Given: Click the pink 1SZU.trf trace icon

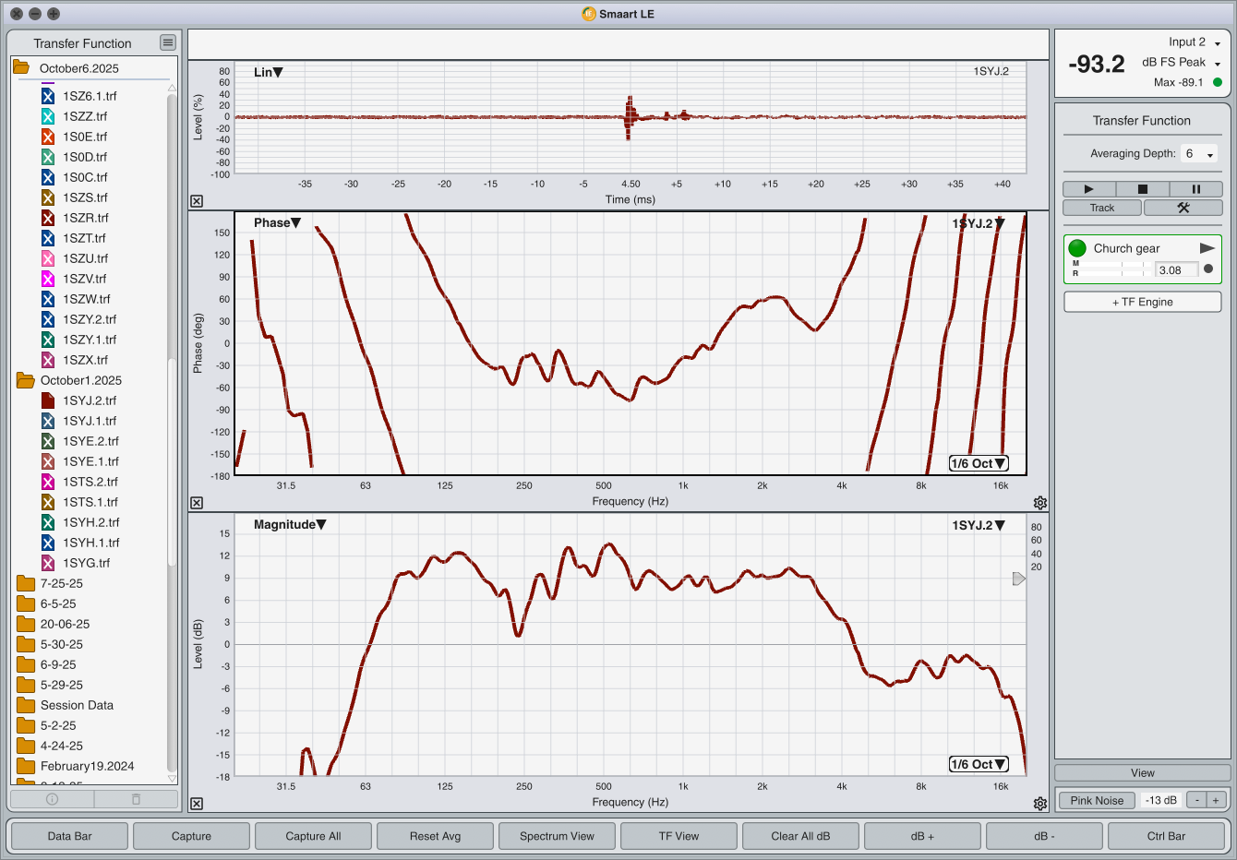Looking at the screenshot, I should coord(48,258).
